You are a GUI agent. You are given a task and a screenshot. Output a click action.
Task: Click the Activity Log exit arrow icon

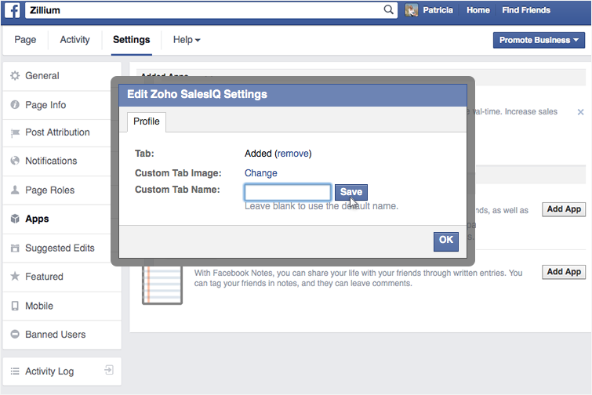(109, 370)
